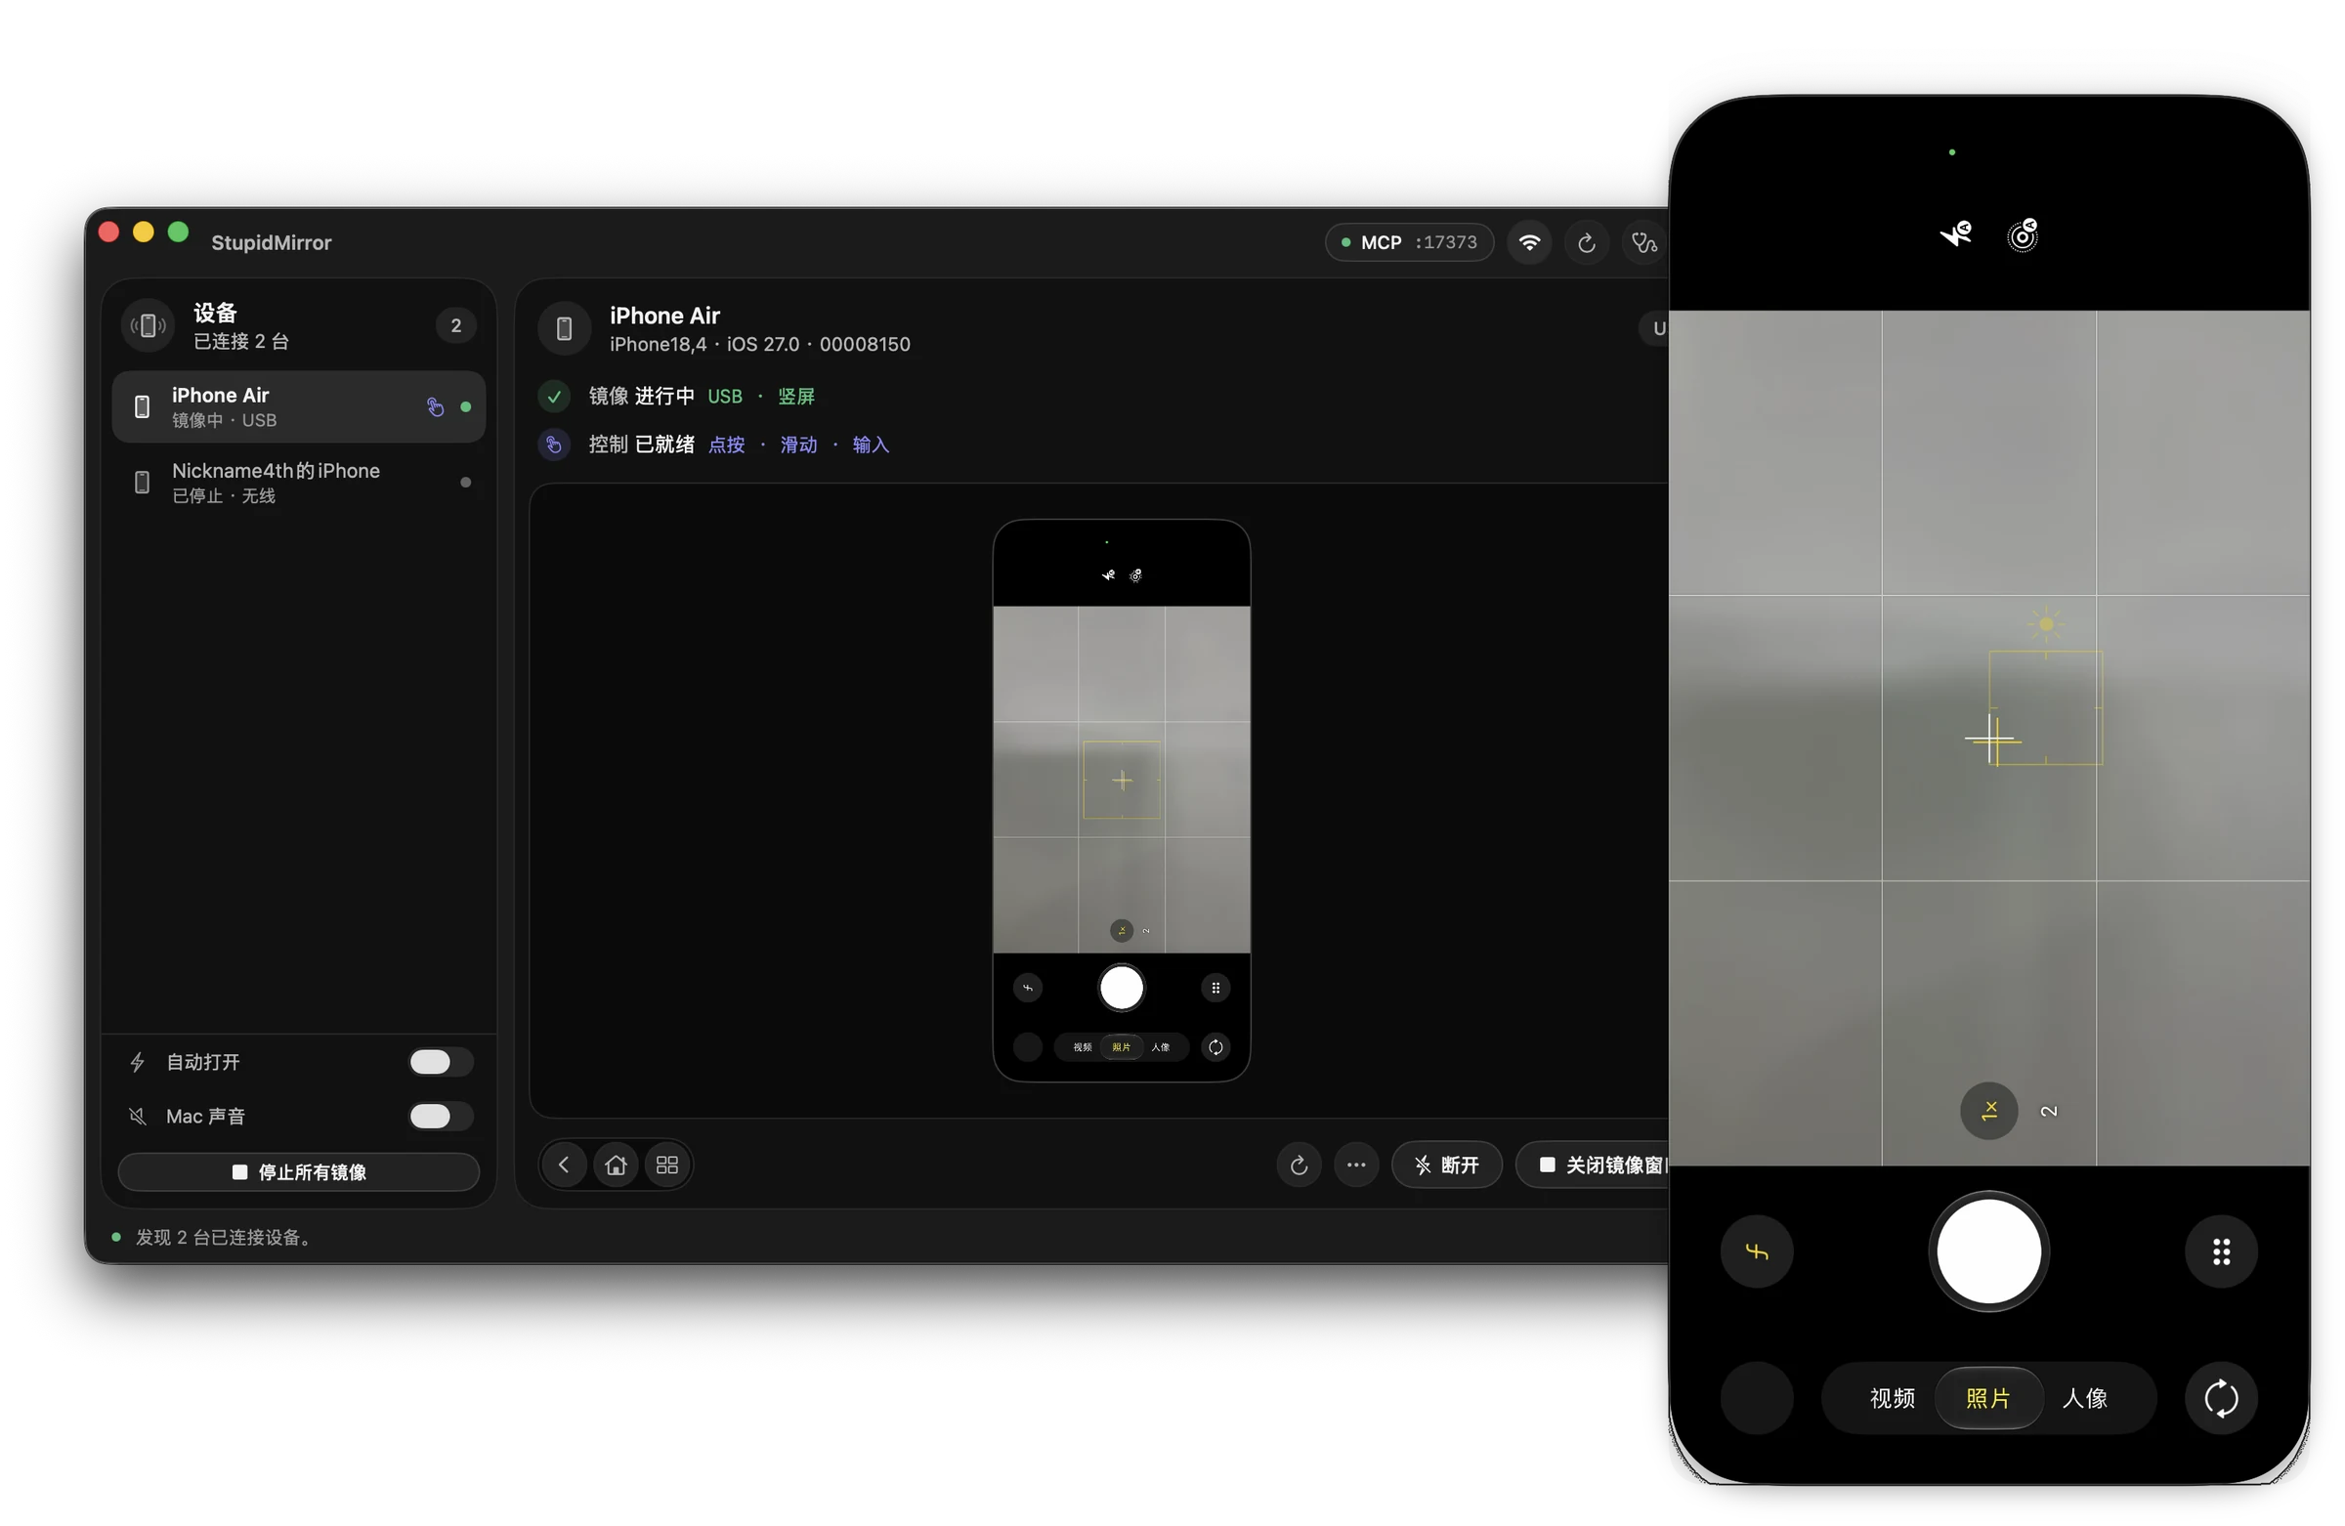Click the stethoscope diagnostics icon
The image size is (2345, 1526).
coord(1643,242)
